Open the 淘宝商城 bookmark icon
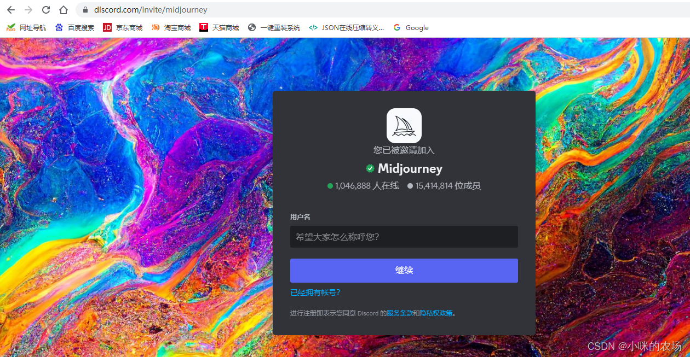 pos(156,27)
